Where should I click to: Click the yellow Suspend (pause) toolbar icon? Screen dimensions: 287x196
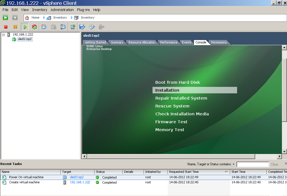tap(15, 27)
